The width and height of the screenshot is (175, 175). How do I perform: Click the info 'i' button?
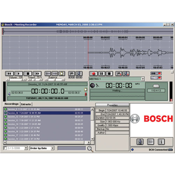[x=161, y=142]
